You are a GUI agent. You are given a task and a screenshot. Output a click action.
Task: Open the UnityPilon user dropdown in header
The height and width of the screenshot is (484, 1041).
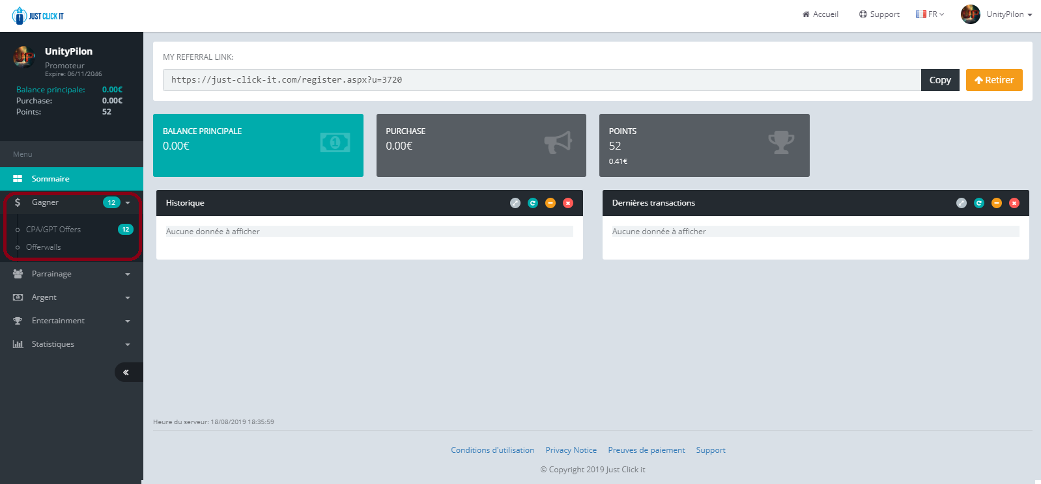tap(997, 14)
